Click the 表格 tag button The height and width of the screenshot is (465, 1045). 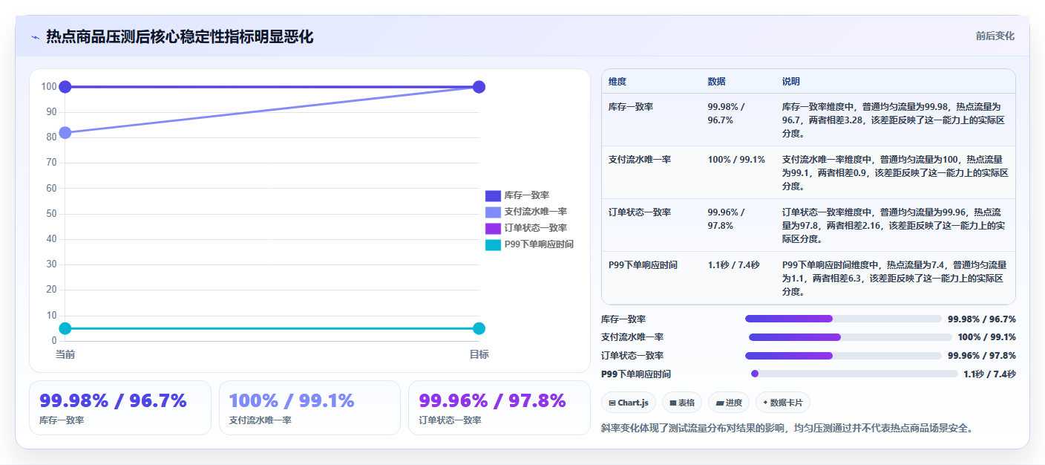[682, 403]
